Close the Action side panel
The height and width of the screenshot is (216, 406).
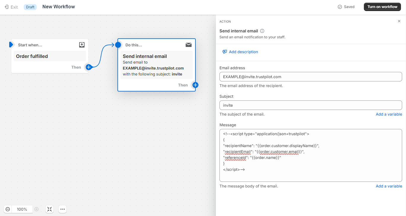tap(399, 21)
